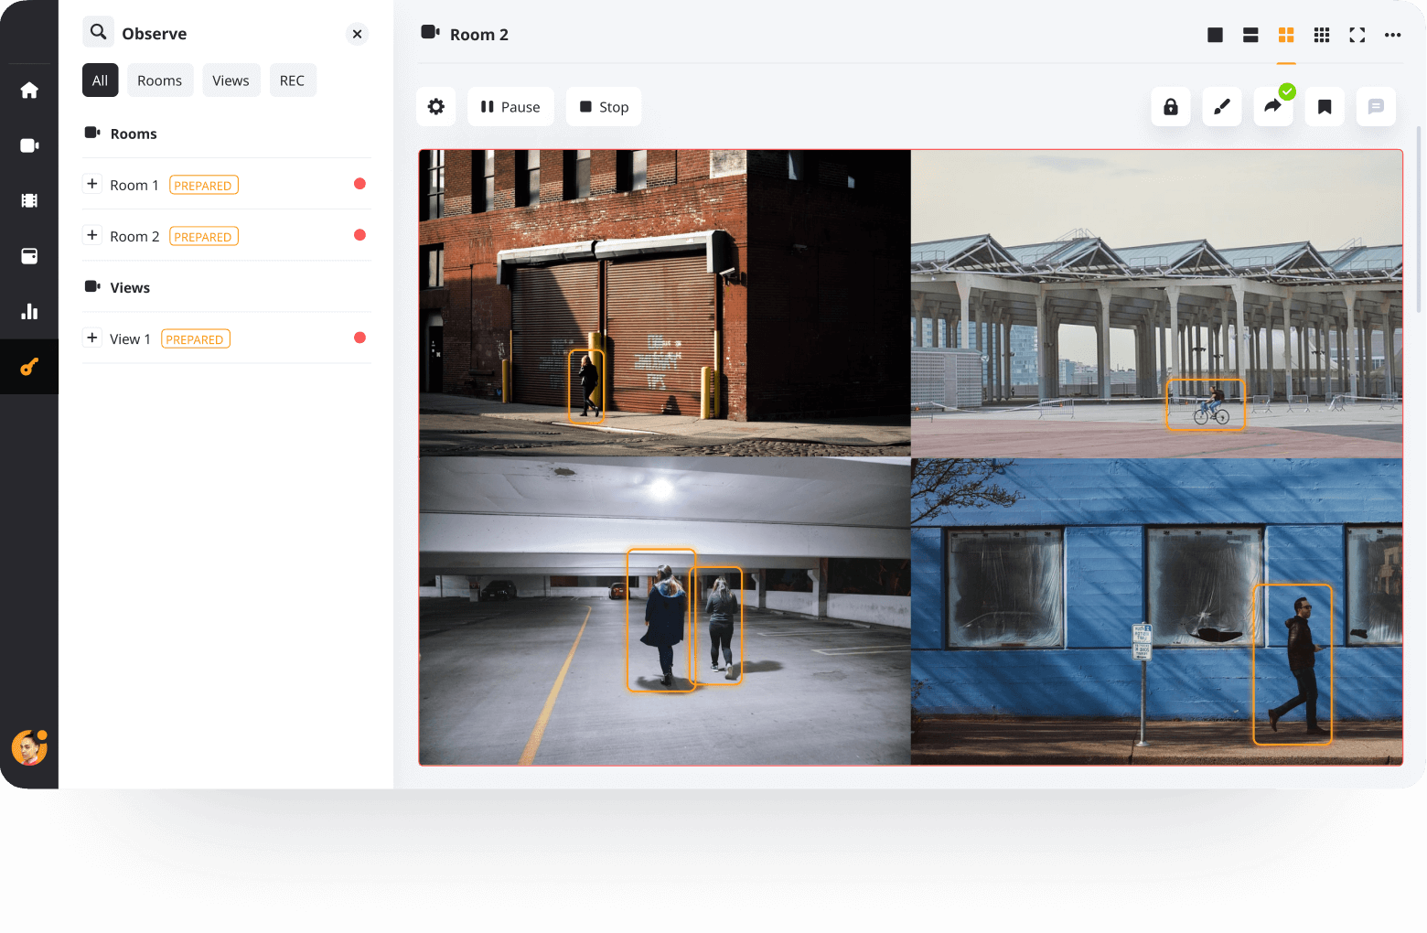Viewport: 1427px width, 933px height.
Task: Expand Room 1 with plus button
Action: [92, 184]
